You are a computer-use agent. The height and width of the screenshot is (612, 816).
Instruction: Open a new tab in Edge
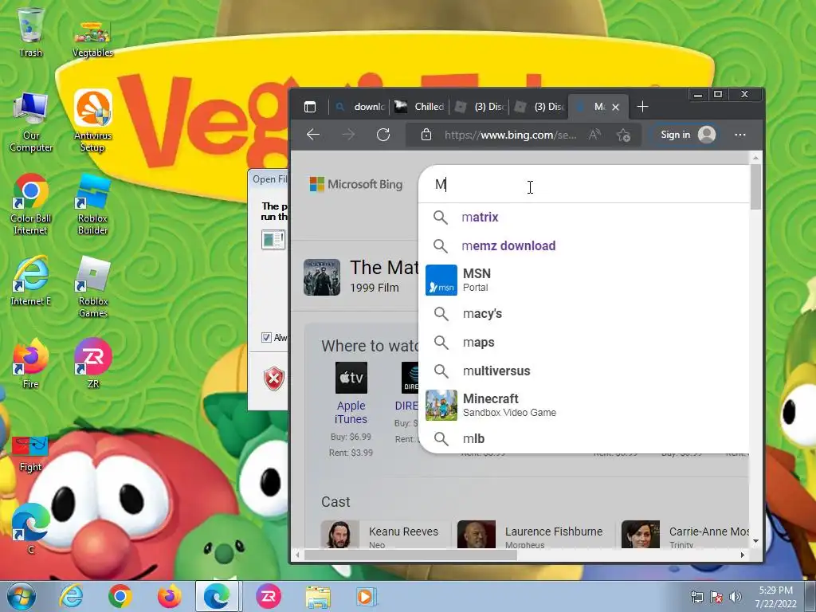[x=643, y=107]
